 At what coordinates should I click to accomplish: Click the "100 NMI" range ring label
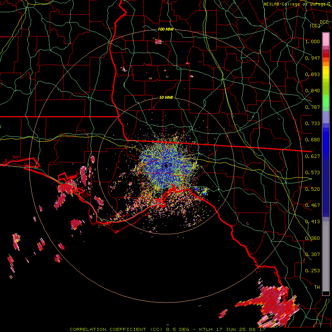click(166, 29)
